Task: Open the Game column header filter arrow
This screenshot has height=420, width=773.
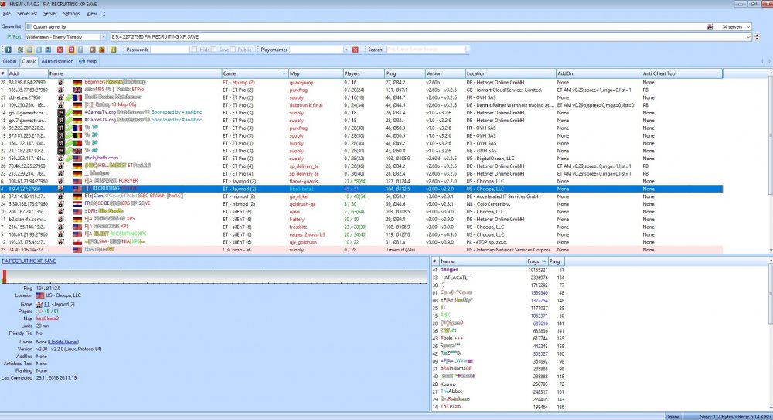Action: click(284, 73)
